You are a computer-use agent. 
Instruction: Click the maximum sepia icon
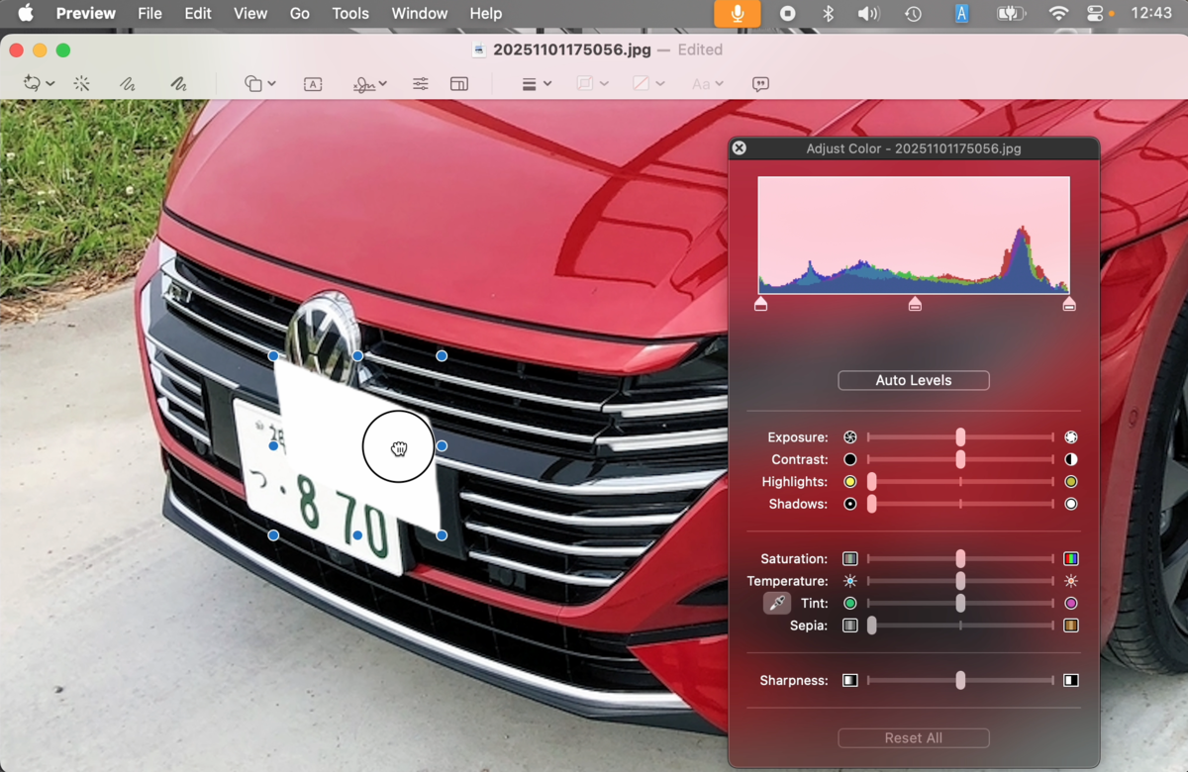(x=1070, y=626)
